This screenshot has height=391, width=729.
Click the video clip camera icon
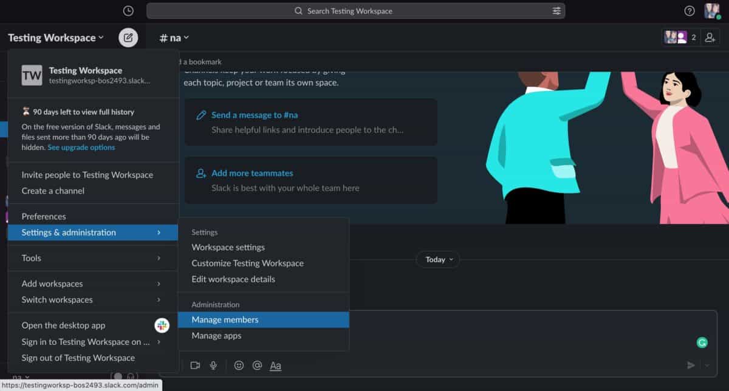coord(195,365)
